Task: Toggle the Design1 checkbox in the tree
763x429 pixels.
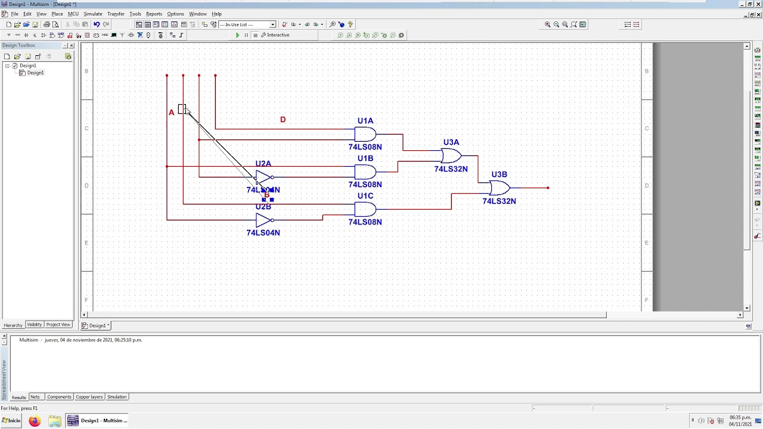Action: 15,66
